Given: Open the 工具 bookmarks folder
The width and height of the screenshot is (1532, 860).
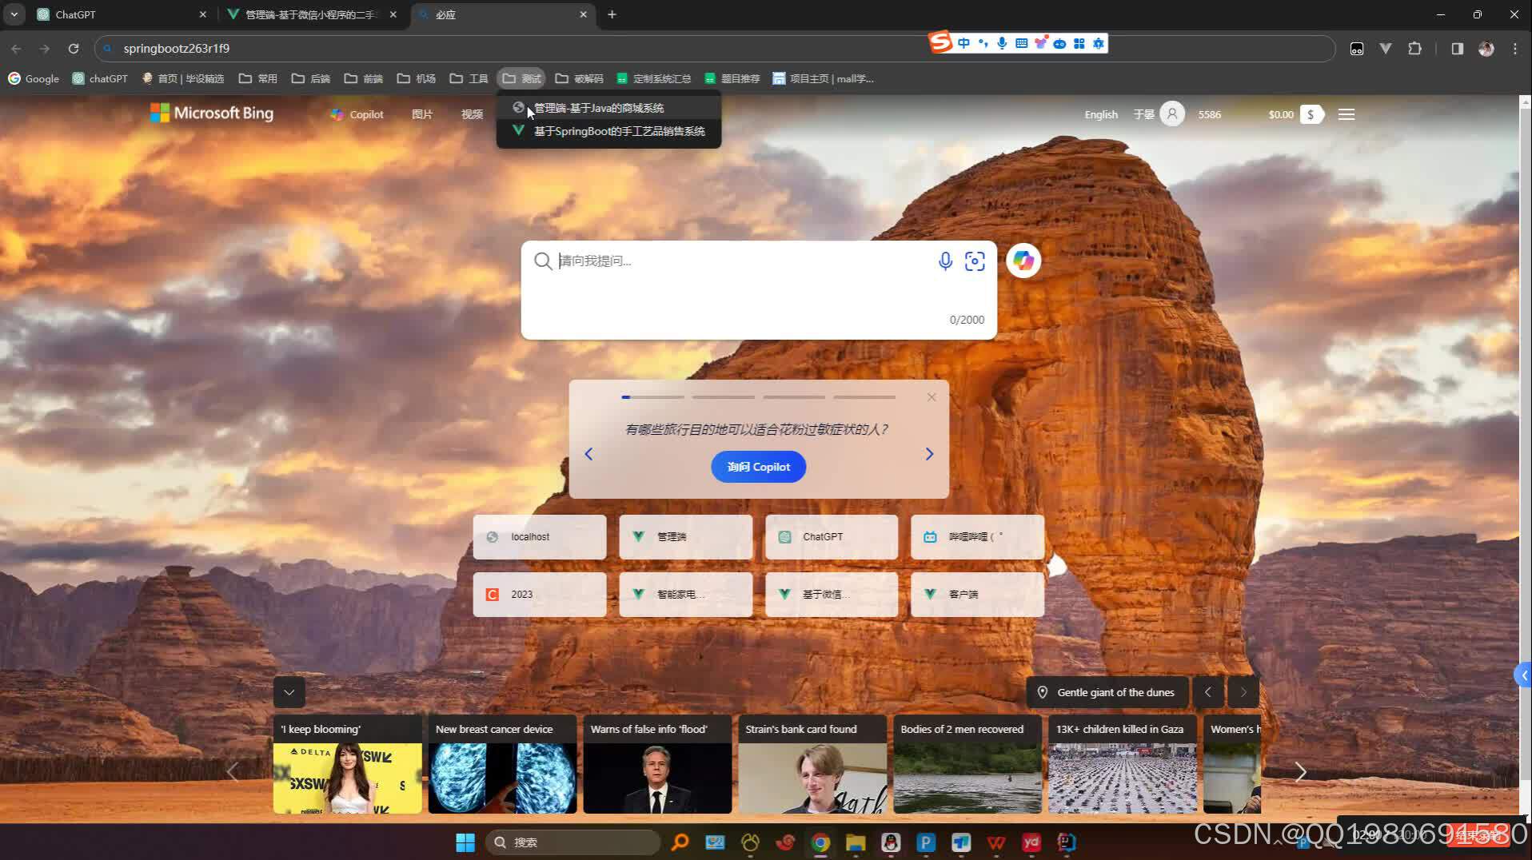Looking at the screenshot, I should tap(469, 78).
